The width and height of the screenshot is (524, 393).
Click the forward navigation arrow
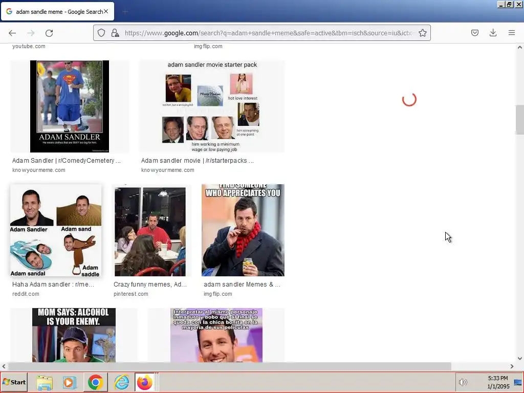pyautogui.click(x=31, y=33)
